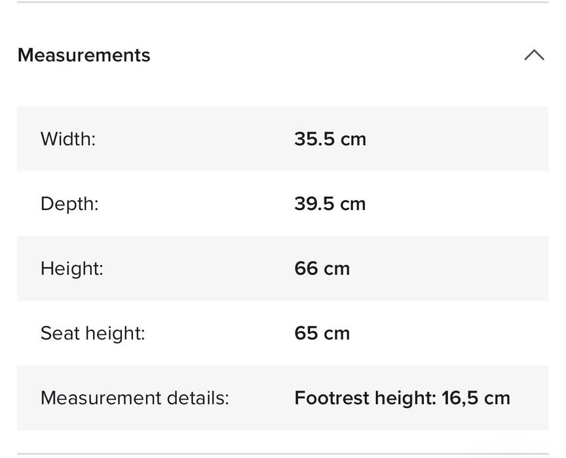Click the 66 number in Height row

(x=306, y=268)
